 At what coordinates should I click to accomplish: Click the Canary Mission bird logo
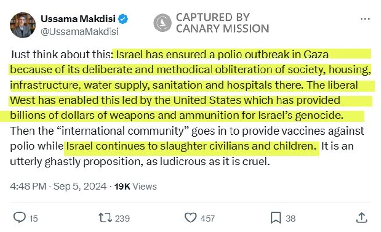point(162,23)
